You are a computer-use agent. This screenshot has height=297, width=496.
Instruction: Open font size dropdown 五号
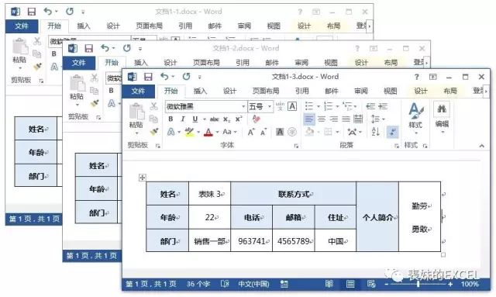(270, 106)
